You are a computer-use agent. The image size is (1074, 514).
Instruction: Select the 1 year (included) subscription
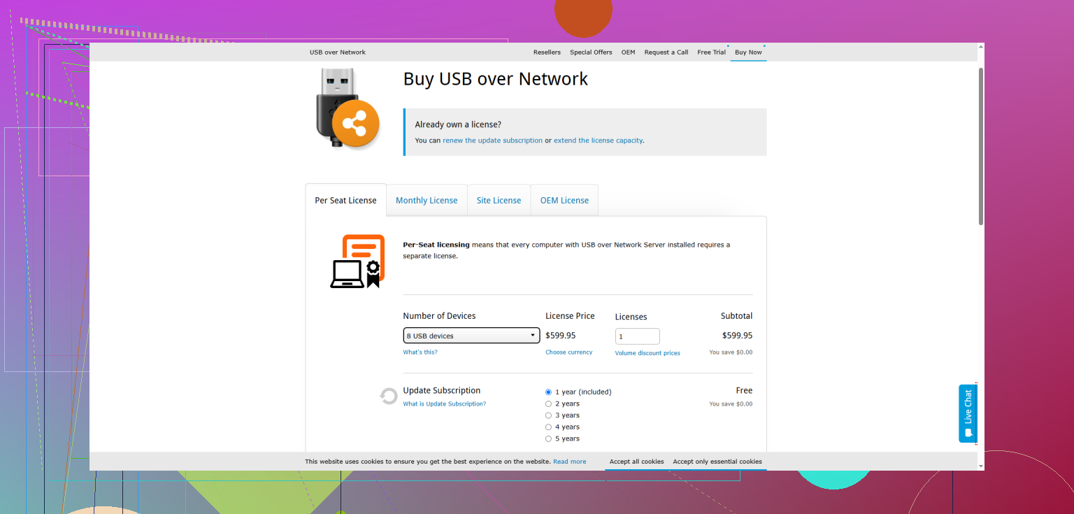pos(548,392)
